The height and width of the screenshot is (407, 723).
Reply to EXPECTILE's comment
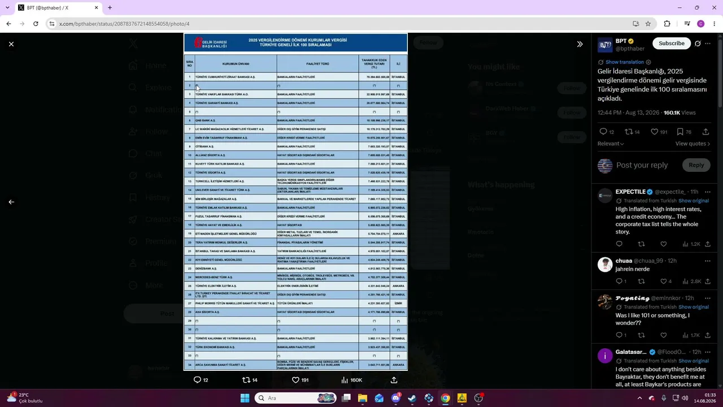(x=619, y=244)
